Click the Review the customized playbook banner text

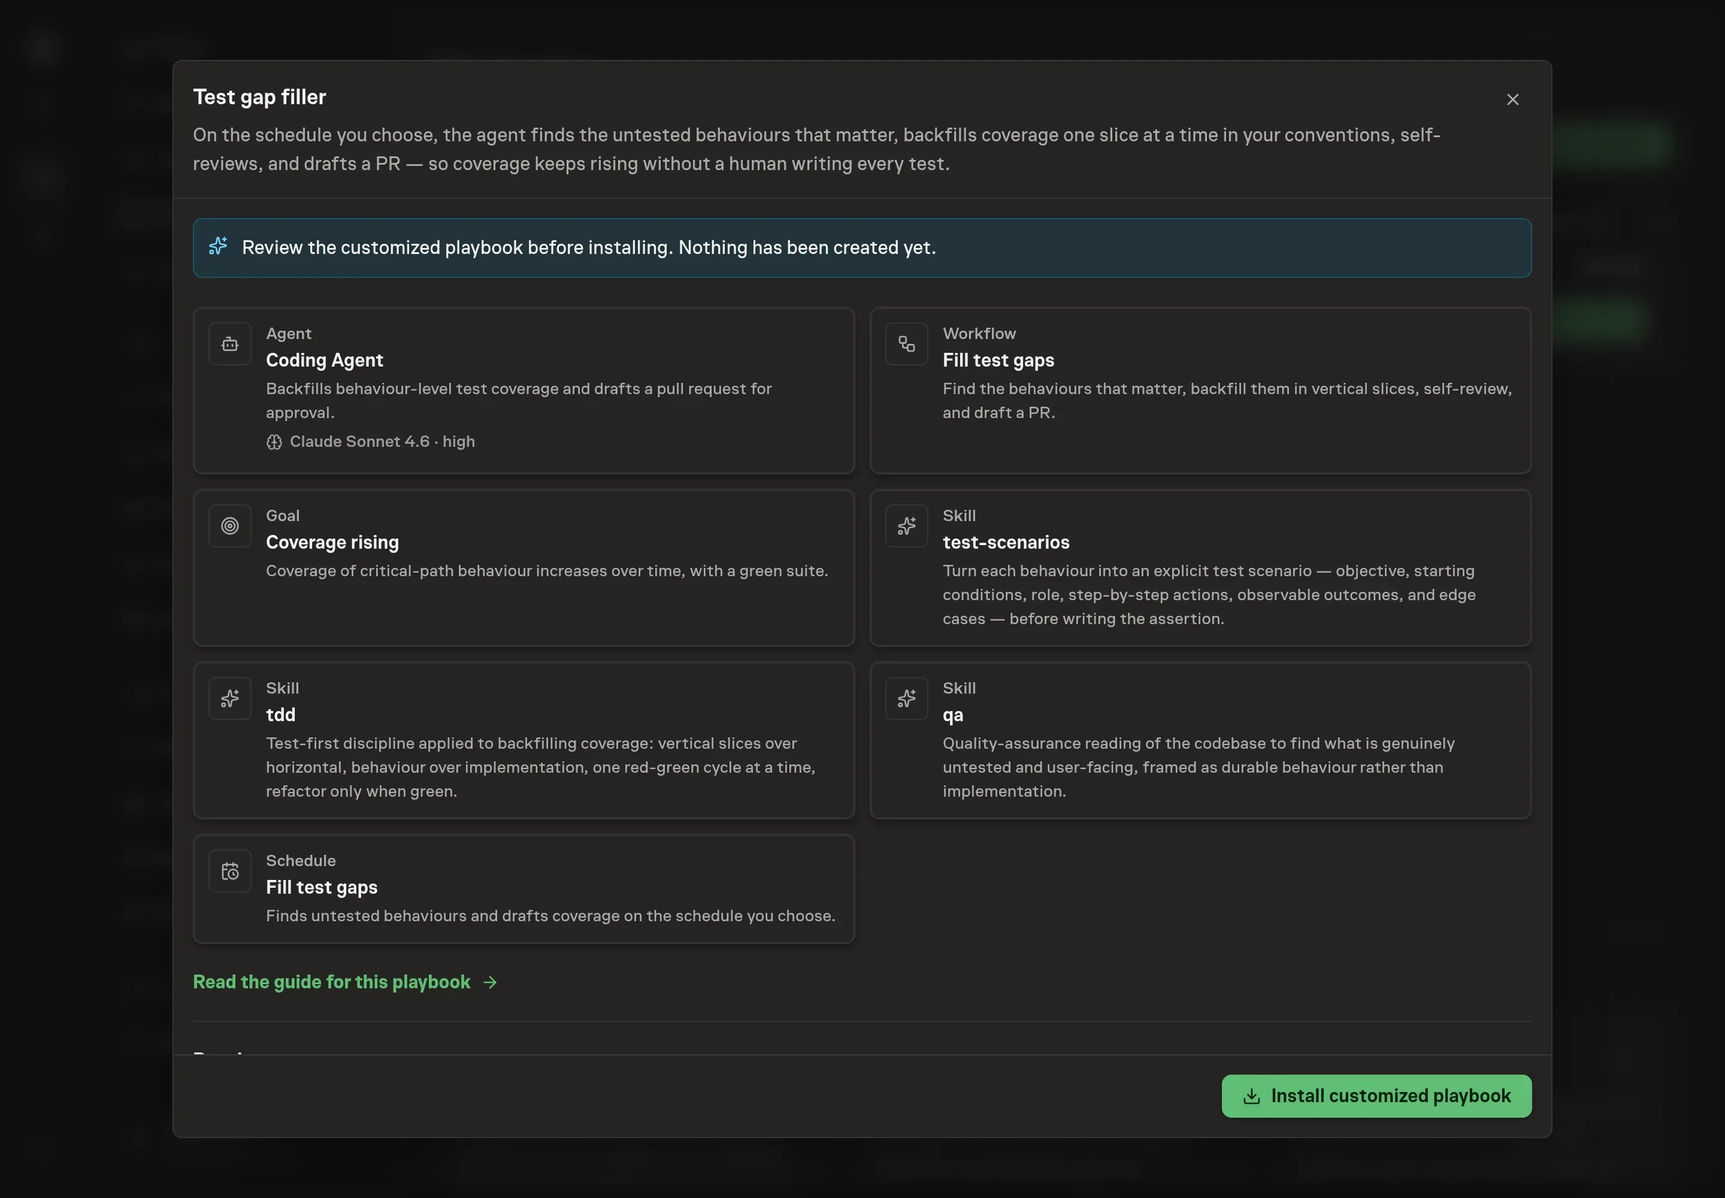(589, 247)
